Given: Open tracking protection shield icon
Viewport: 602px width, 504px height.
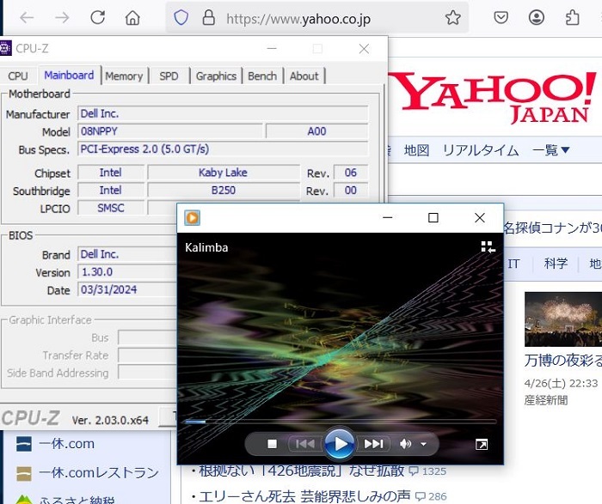Looking at the screenshot, I should pyautogui.click(x=181, y=18).
